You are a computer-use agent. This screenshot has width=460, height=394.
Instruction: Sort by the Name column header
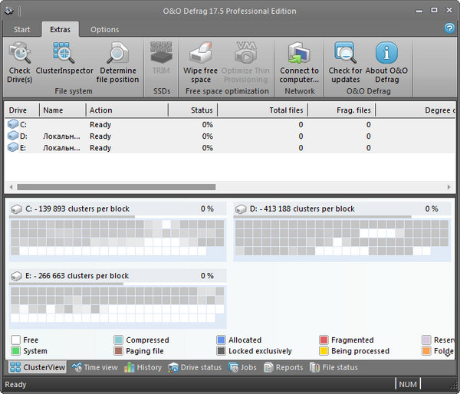(63, 110)
